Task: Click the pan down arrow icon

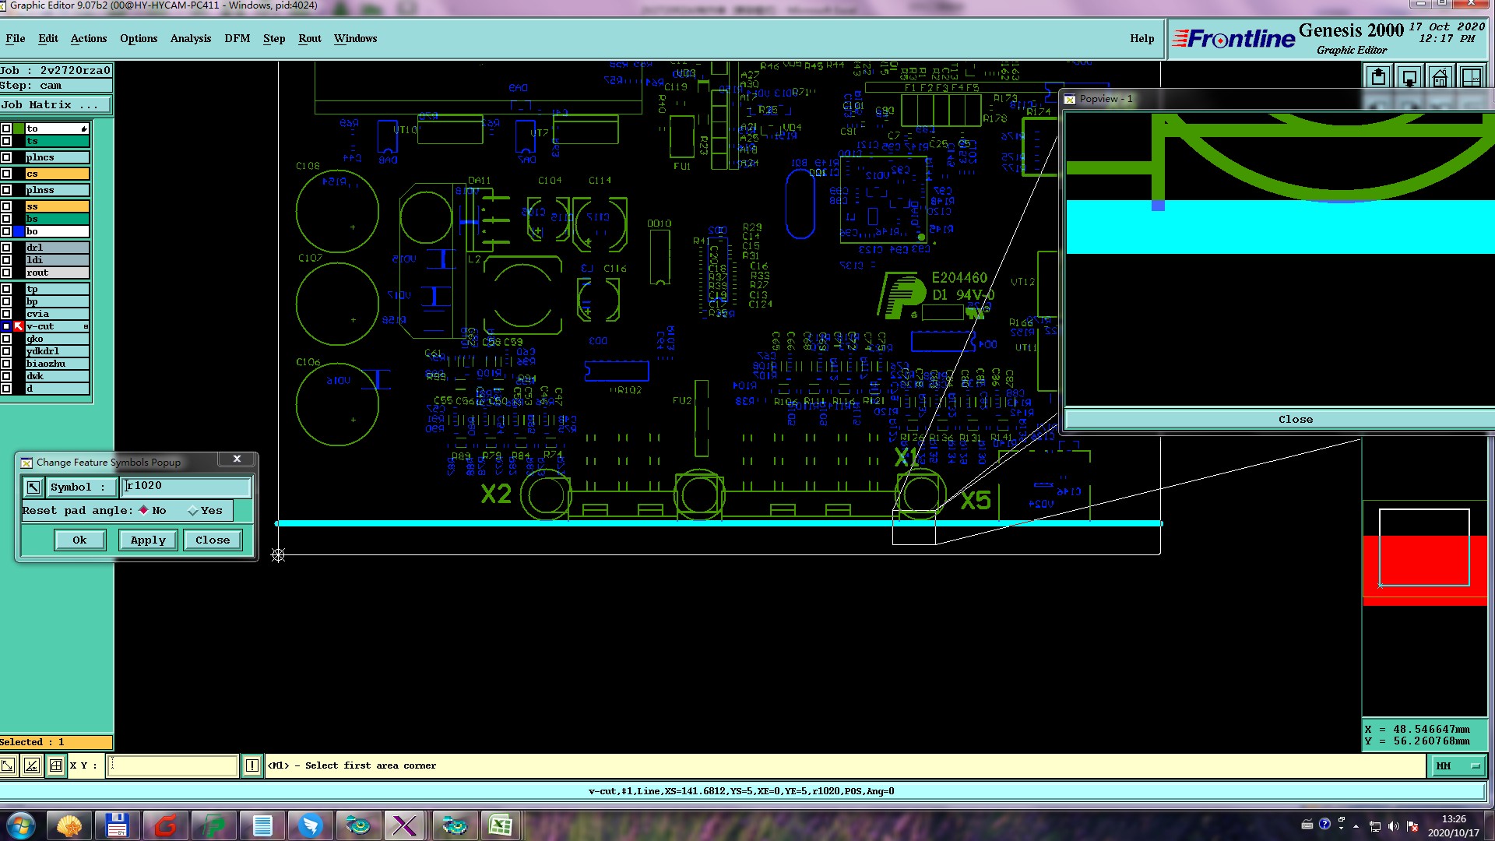Action: click(1409, 78)
